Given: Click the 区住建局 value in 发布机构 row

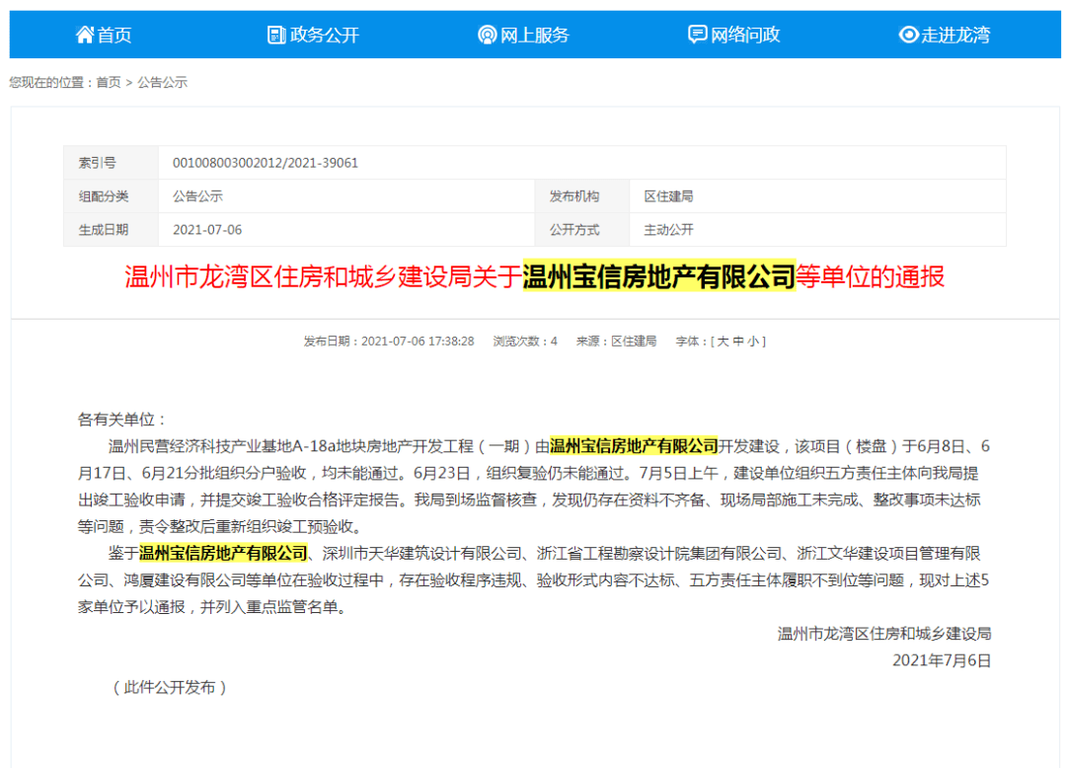Looking at the screenshot, I should tap(668, 196).
